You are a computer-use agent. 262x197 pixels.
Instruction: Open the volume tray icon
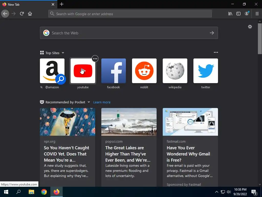point(229,192)
